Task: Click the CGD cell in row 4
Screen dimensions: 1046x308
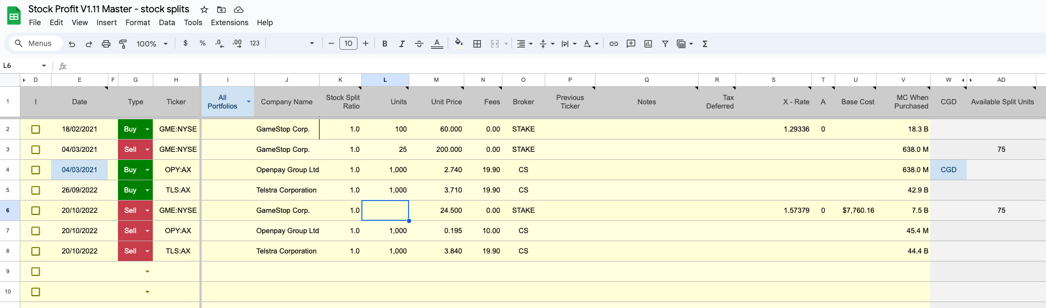Action: click(x=948, y=170)
